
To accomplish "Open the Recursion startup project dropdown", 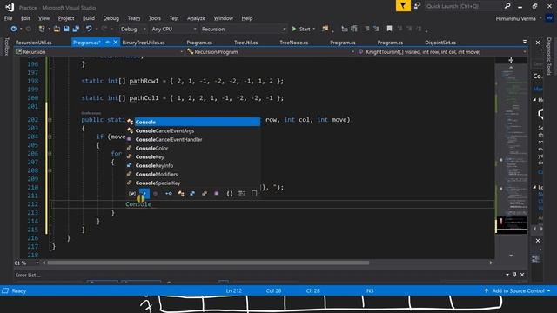I will point(244,29).
